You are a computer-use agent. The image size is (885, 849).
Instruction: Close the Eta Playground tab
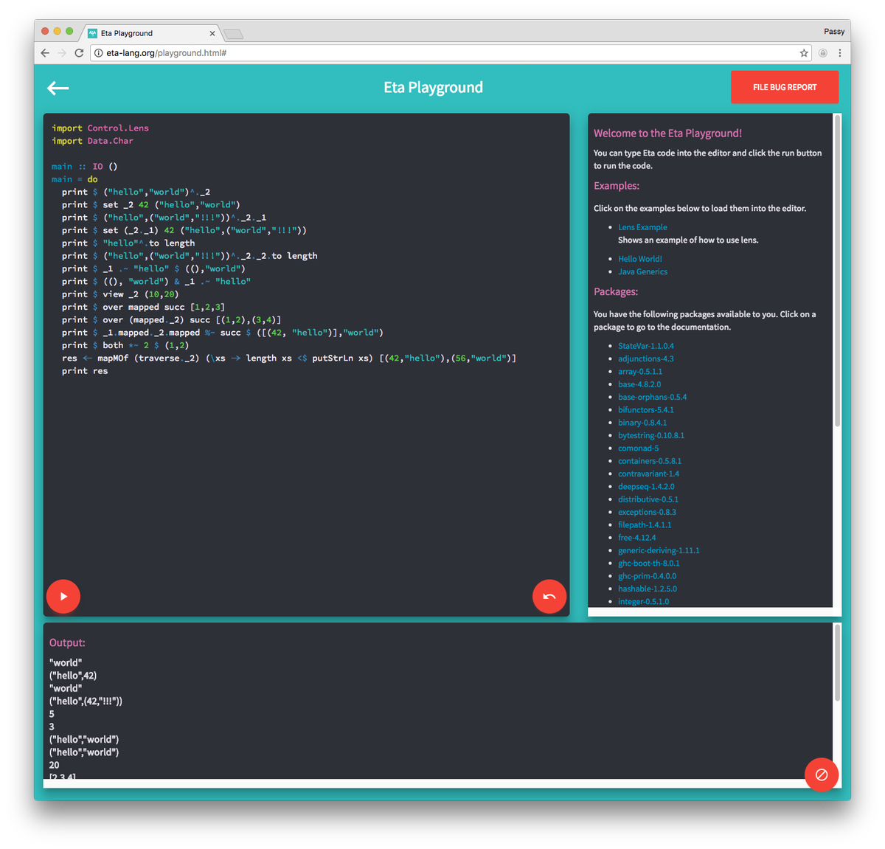pyautogui.click(x=212, y=33)
